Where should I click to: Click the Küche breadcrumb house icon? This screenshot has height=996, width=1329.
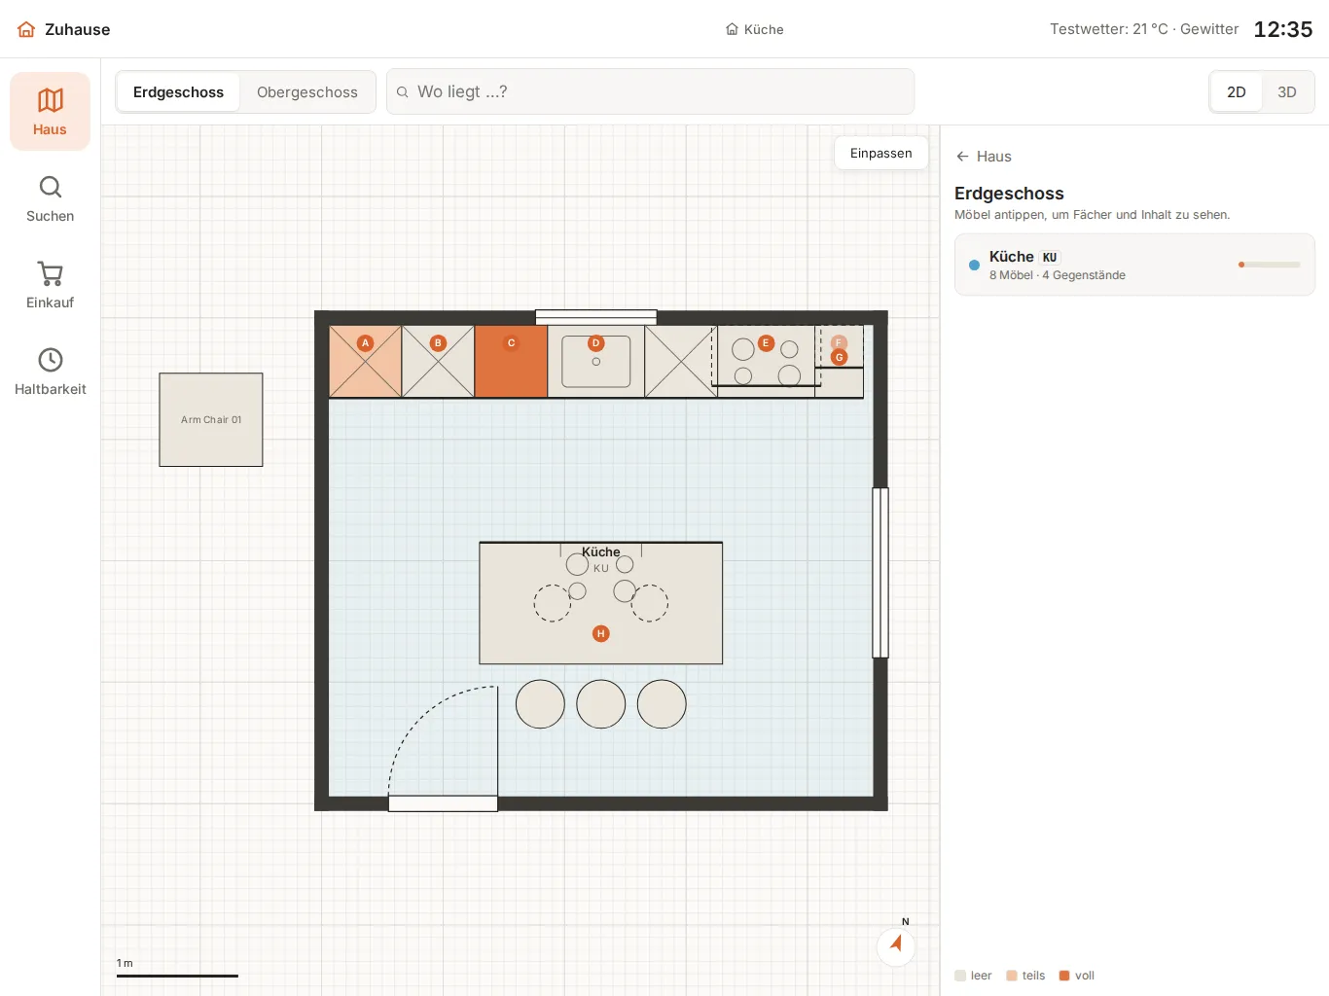[732, 29]
